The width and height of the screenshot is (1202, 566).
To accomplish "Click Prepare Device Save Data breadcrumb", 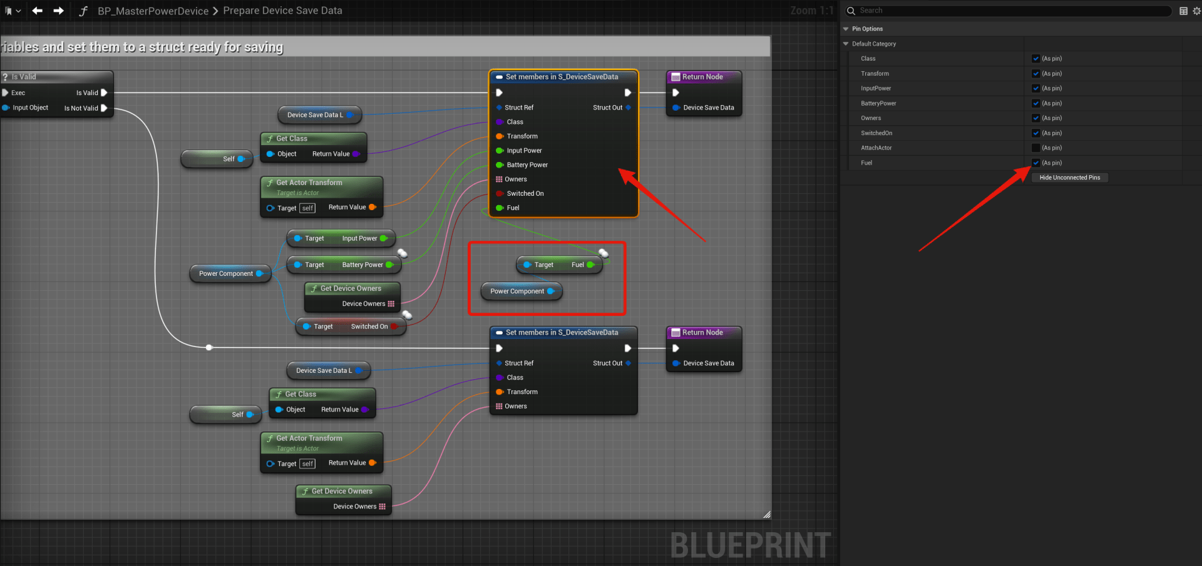I will (282, 11).
